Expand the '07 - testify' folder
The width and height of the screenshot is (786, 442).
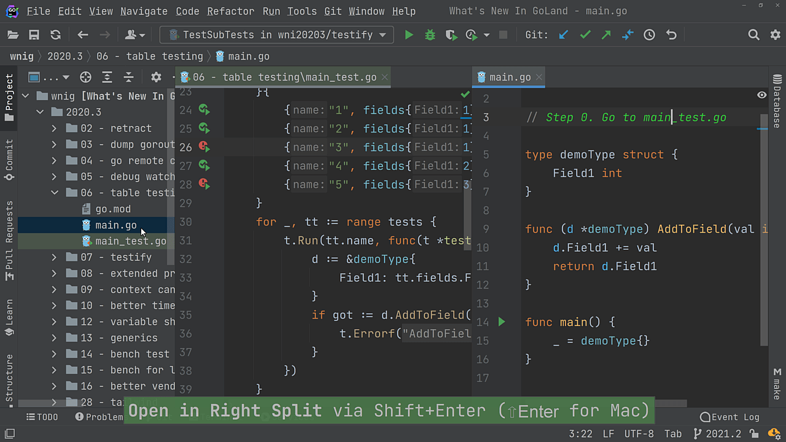[54, 257]
